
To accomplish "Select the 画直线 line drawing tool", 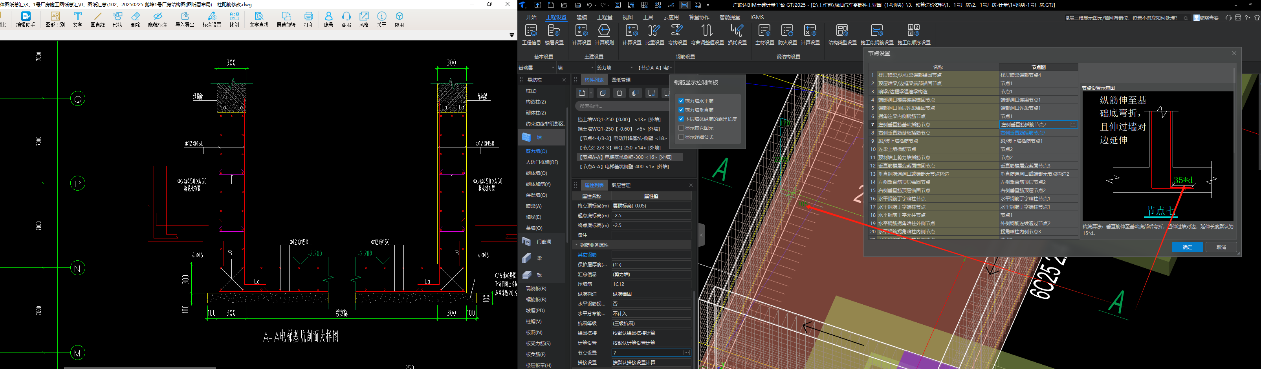I will point(97,20).
